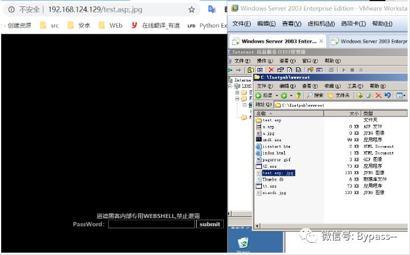Viewport: 410px width, 255px height.
Task: Open the back button history dropdown arrow
Action: 277,96
